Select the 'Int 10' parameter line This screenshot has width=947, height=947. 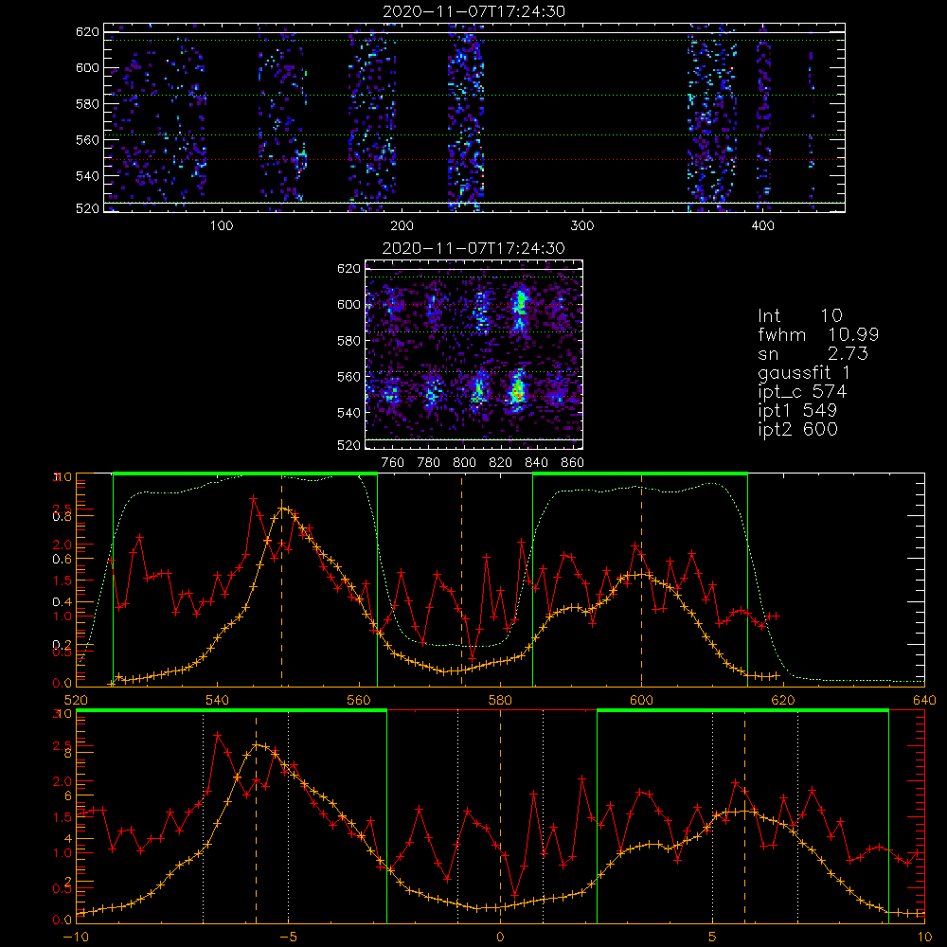point(799,315)
